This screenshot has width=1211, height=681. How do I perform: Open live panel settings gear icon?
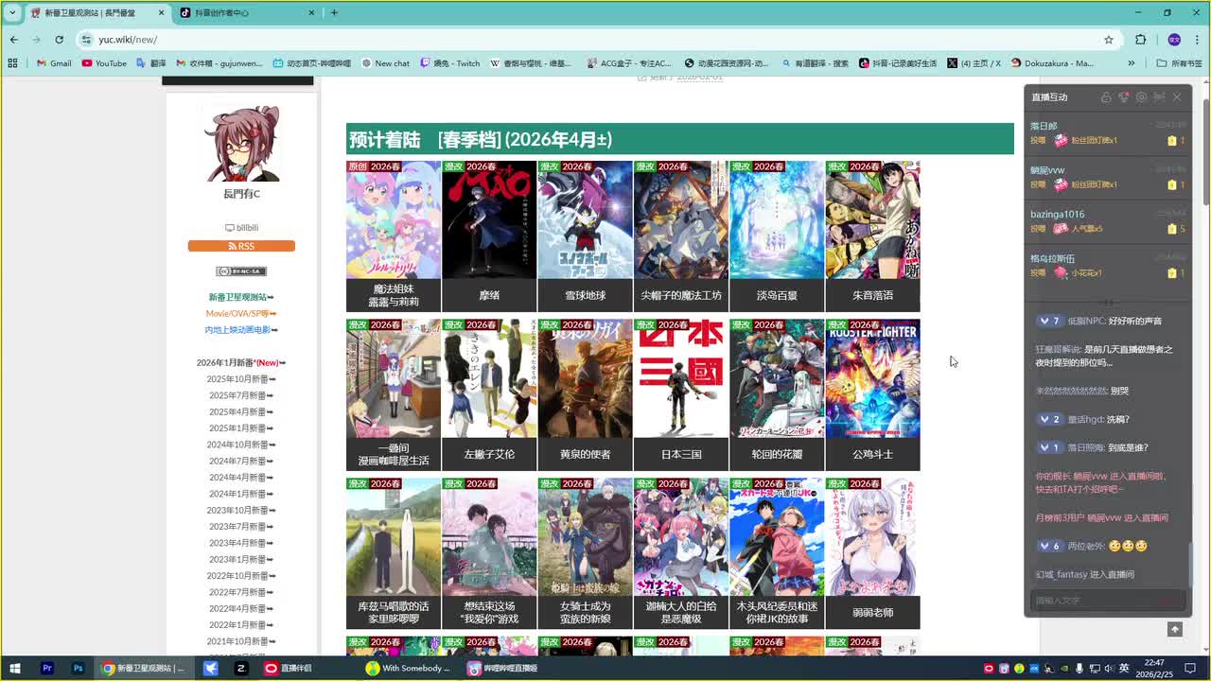[x=1141, y=97]
